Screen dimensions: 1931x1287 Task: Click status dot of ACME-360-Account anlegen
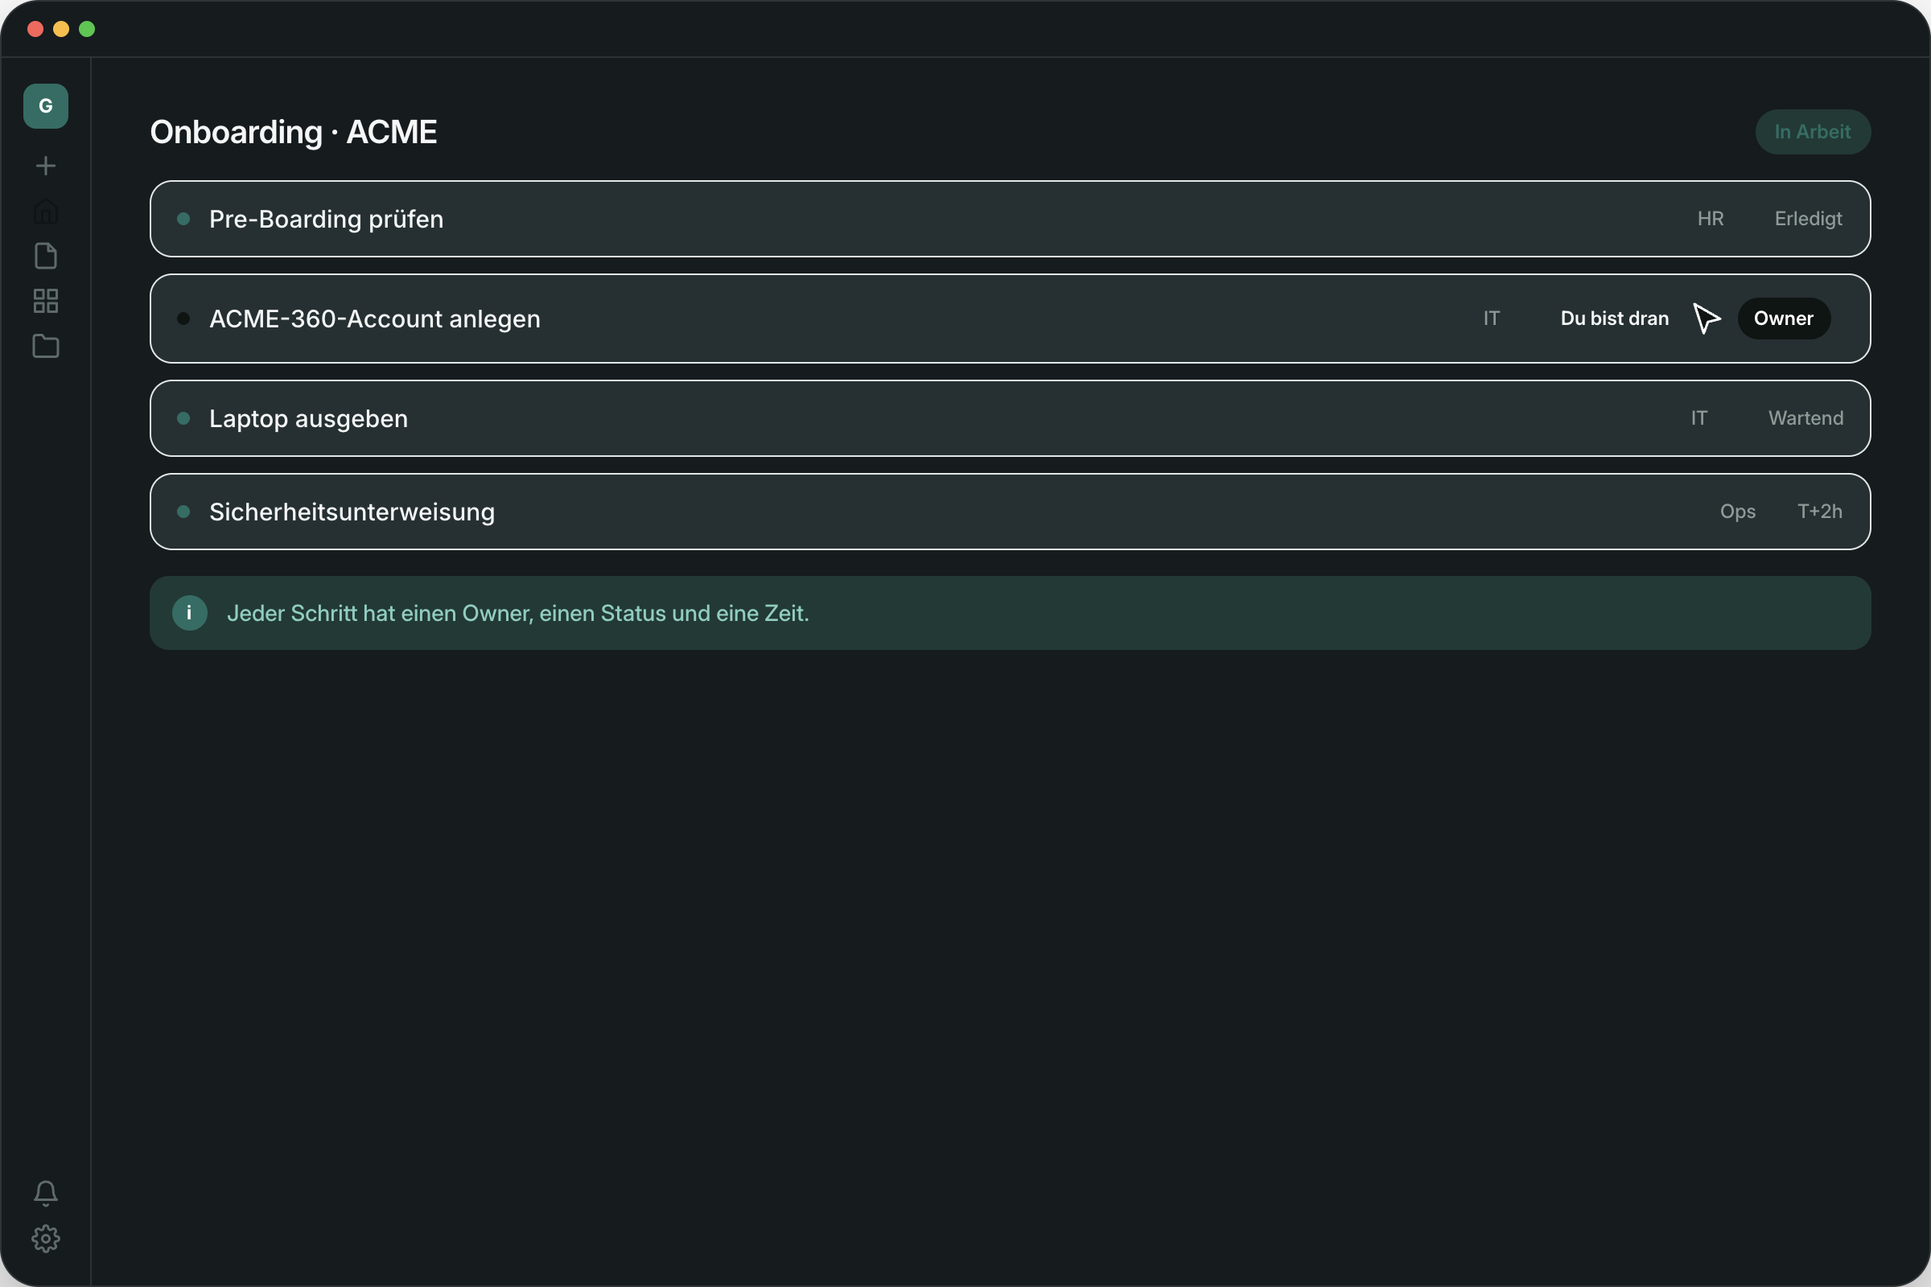[x=184, y=319]
